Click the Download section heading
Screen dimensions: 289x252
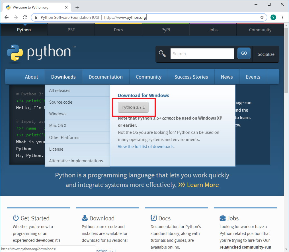(x=102, y=218)
